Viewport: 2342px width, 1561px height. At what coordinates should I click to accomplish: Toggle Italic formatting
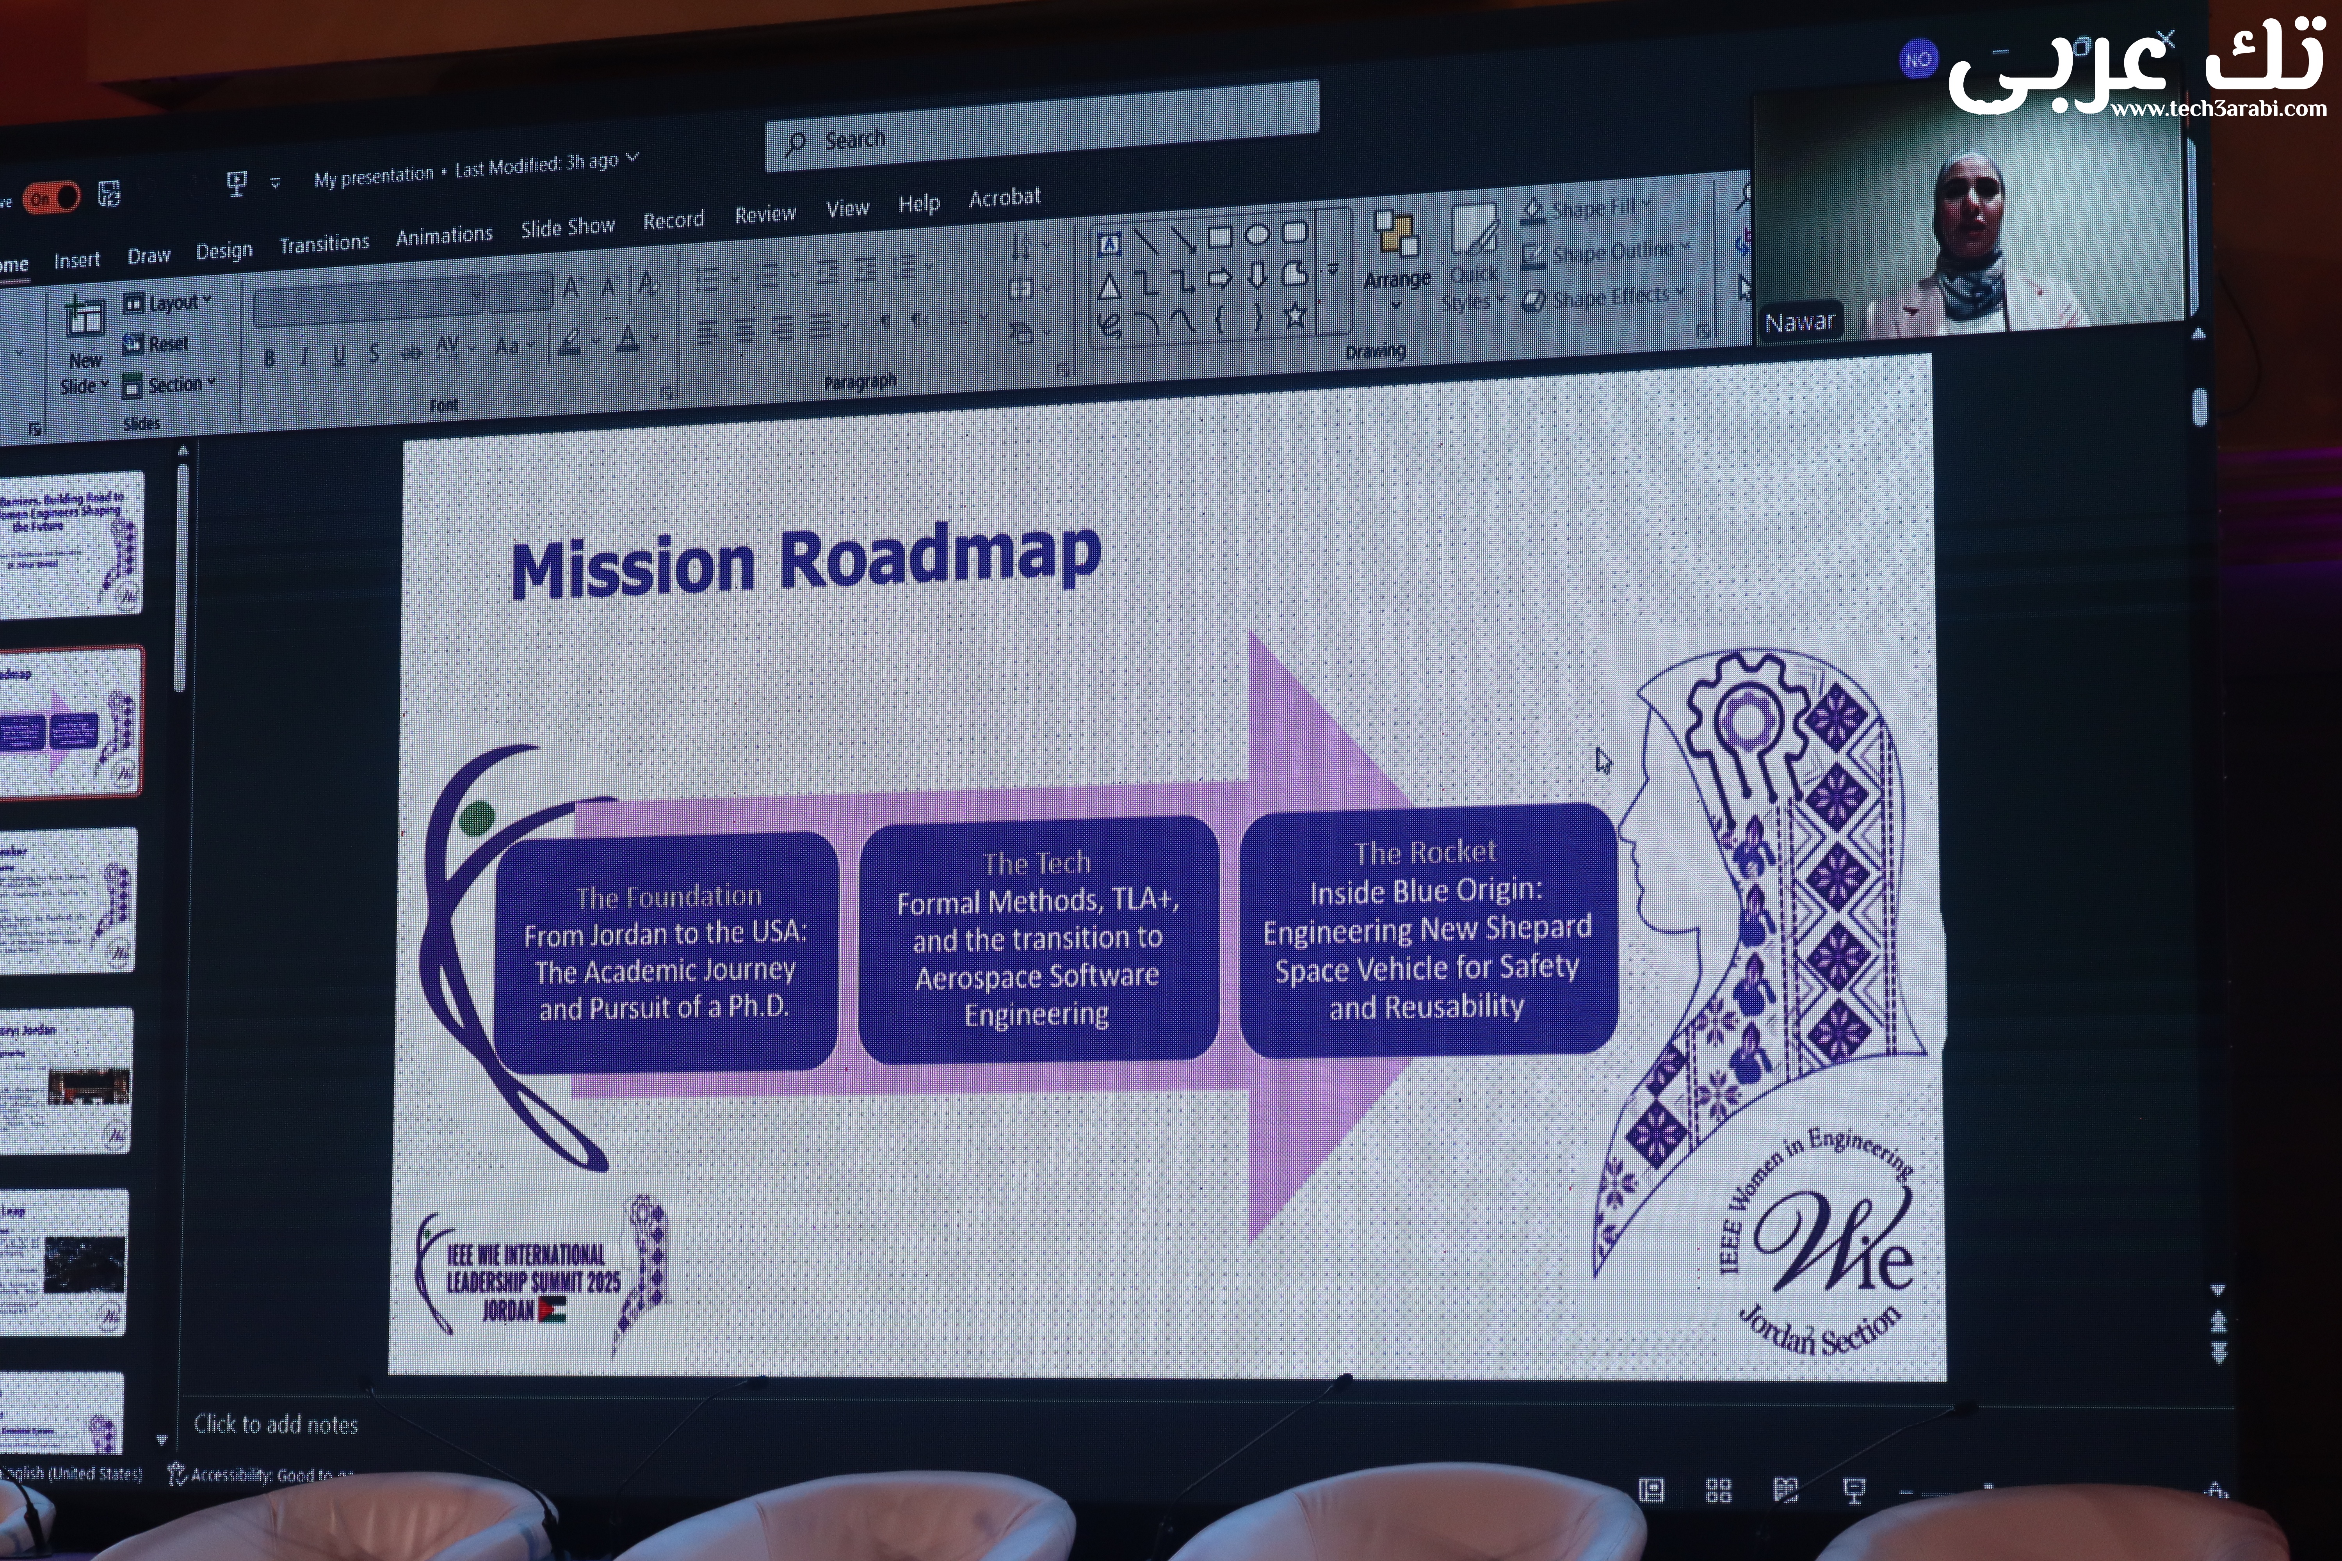304,356
